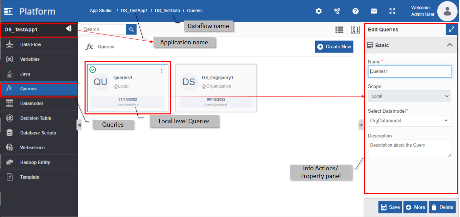460x217 pixels.
Task: Open the modules cluster icon in header
Action: click(337, 11)
